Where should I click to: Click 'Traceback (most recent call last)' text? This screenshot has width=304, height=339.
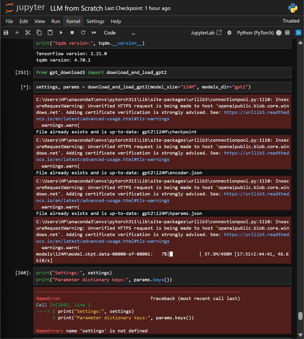click(x=195, y=299)
